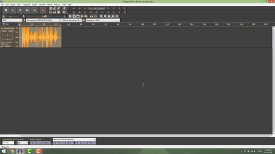Silence the selected audio
The image size is (275, 154).
86,16
